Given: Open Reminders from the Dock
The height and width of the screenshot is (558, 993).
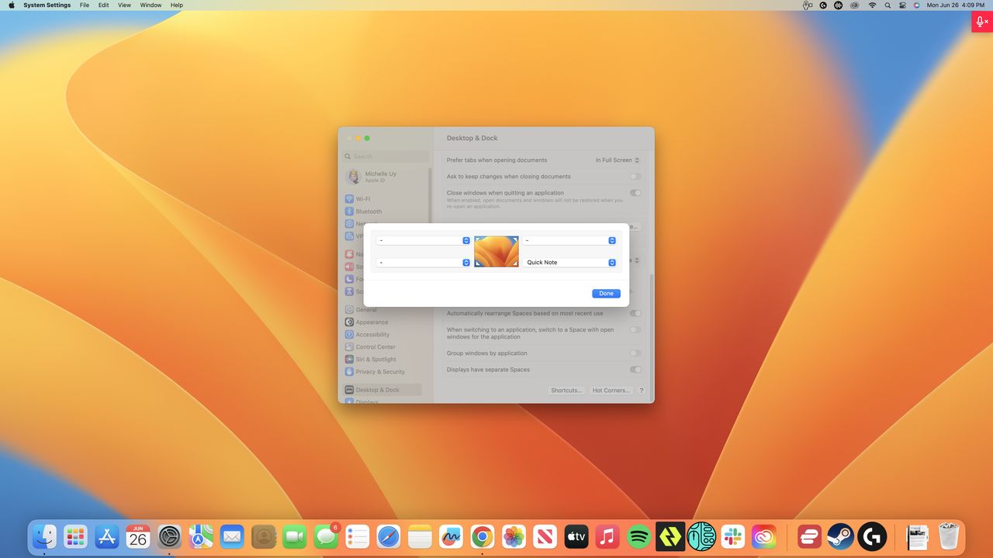Looking at the screenshot, I should (x=357, y=536).
